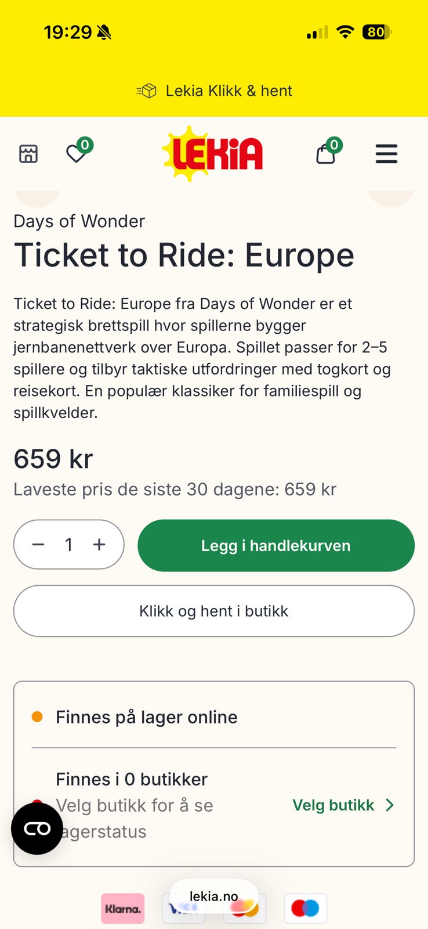This screenshot has height=929, width=428.
Task: Open the store locator icon
Action: [x=28, y=154]
